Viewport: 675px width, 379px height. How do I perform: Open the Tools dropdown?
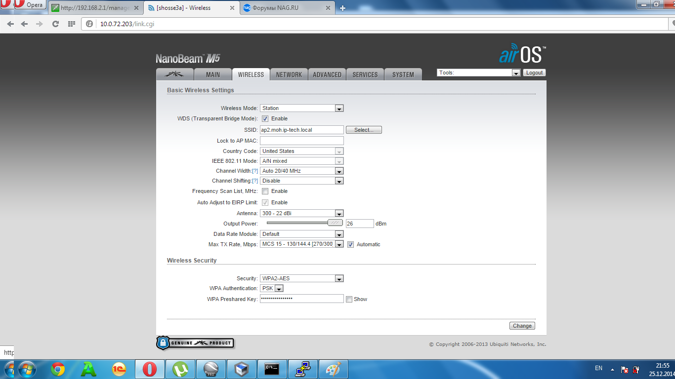pyautogui.click(x=479, y=73)
